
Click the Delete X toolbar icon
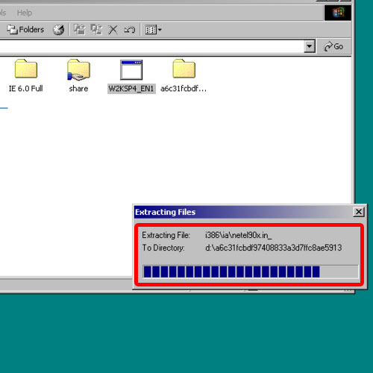113,30
